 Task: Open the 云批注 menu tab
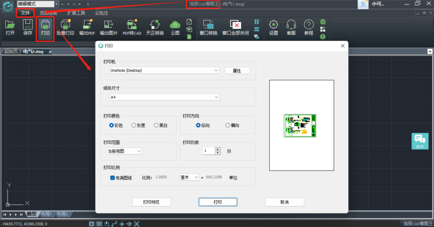pos(102,13)
